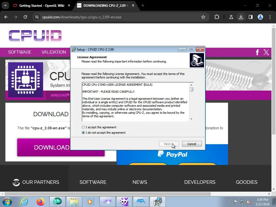Launch Firefox from the taskbar
Screen dimensions: 276x207
click(41, 202)
